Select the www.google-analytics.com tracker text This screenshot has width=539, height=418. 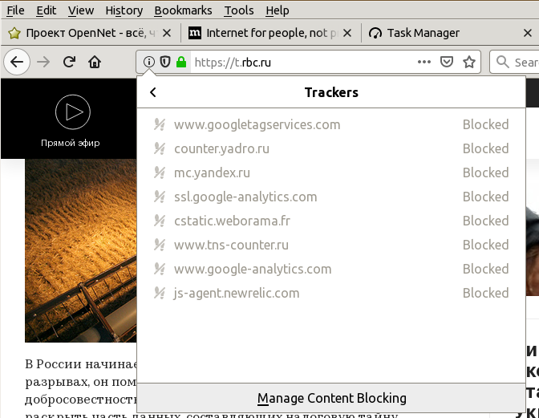coord(253,269)
